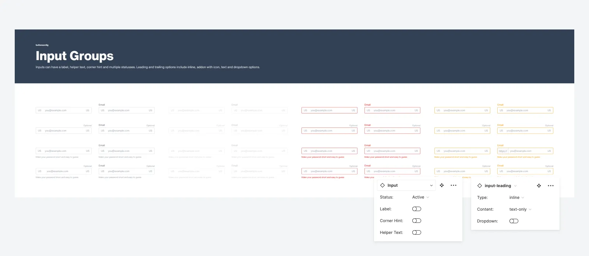589x256 pixels.
Task: Click the Status: property label
Action: pos(387,197)
